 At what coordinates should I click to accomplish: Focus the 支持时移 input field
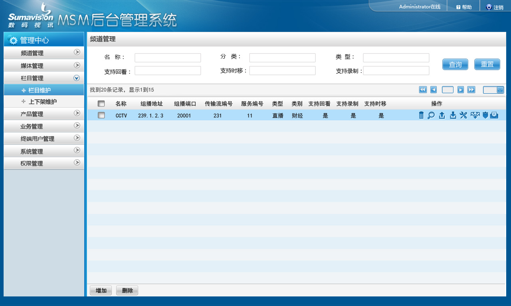[282, 71]
